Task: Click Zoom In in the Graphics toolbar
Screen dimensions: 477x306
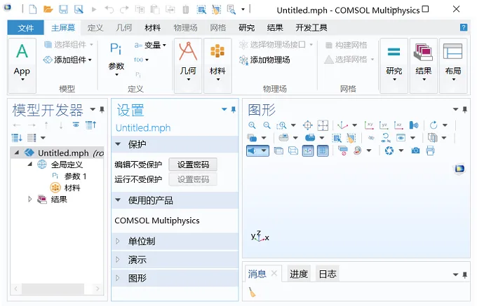Action: 252,125
